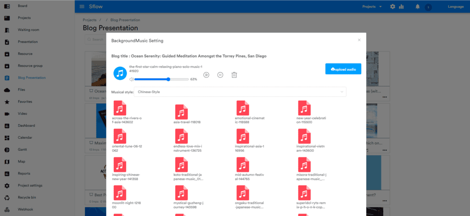The height and width of the screenshot is (216, 470).
Task: Open the Gantt sidebar item
Action: click(x=23, y=149)
